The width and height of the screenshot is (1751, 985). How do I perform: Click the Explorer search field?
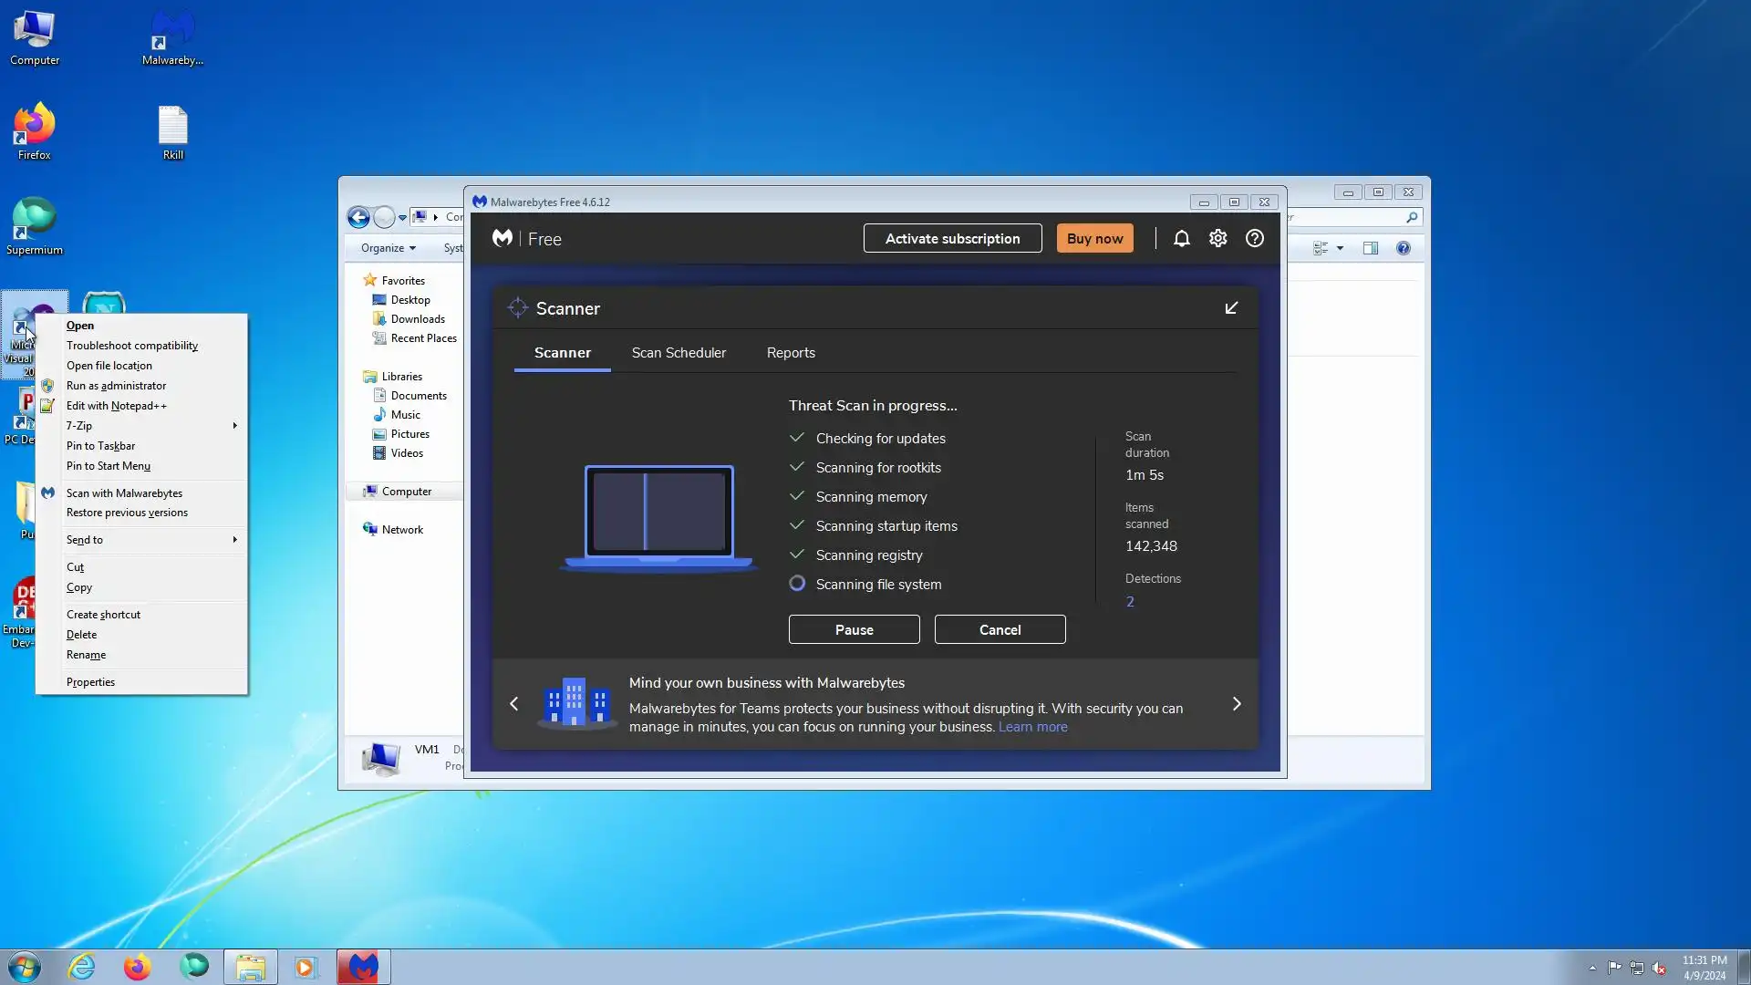coord(1345,217)
